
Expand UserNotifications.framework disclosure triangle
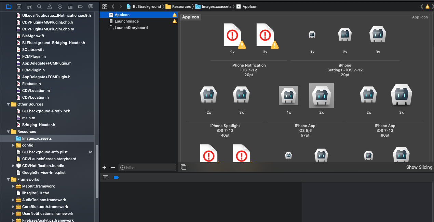13,213
